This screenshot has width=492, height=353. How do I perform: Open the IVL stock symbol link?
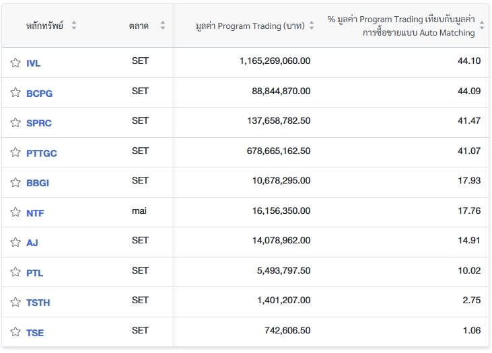pyautogui.click(x=34, y=63)
